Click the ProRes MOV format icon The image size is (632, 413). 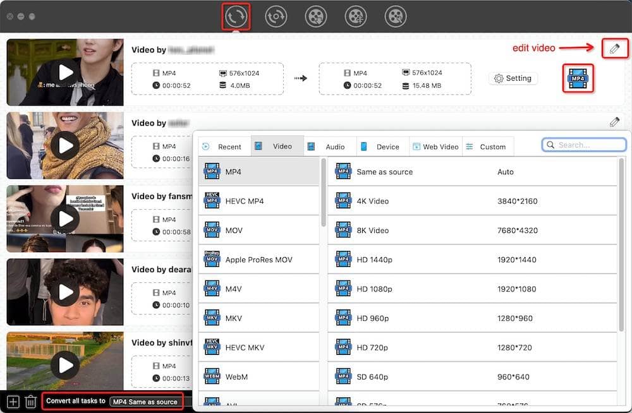point(212,259)
